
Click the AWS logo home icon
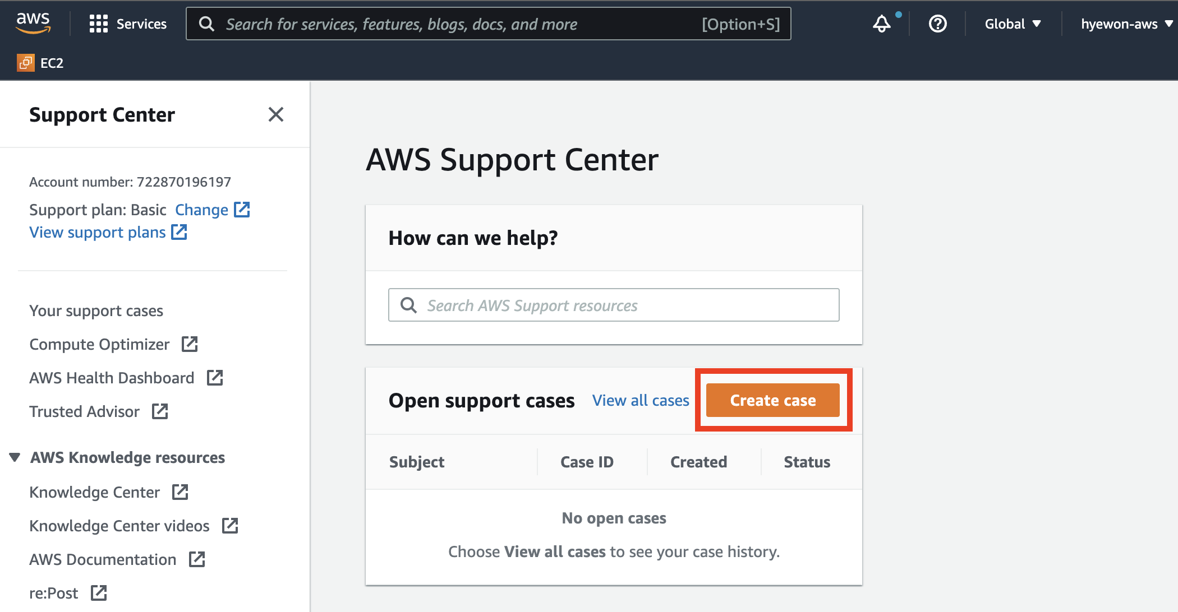click(33, 24)
